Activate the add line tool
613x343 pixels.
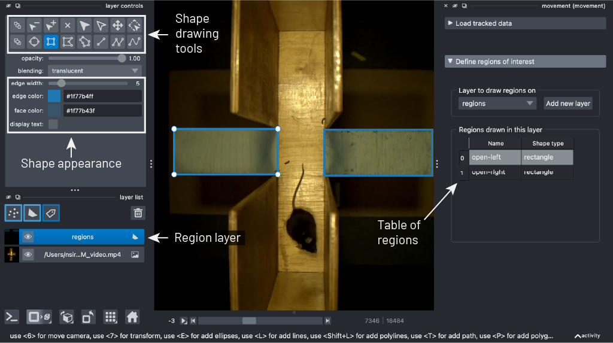click(101, 42)
